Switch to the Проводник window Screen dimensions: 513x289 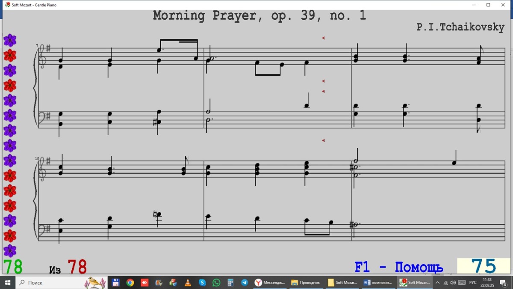click(306, 283)
